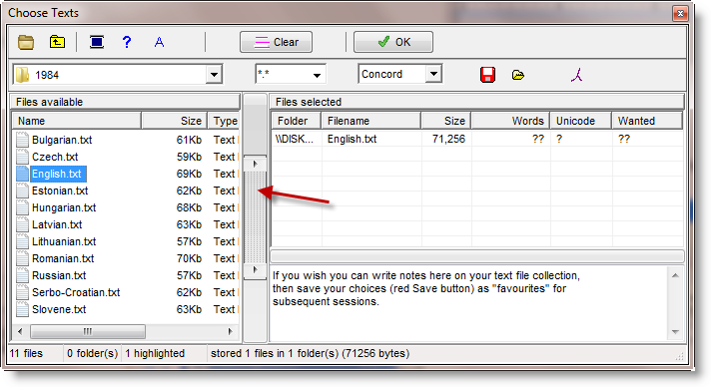Go up one folder level icon
This screenshot has width=711, height=387.
[57, 42]
